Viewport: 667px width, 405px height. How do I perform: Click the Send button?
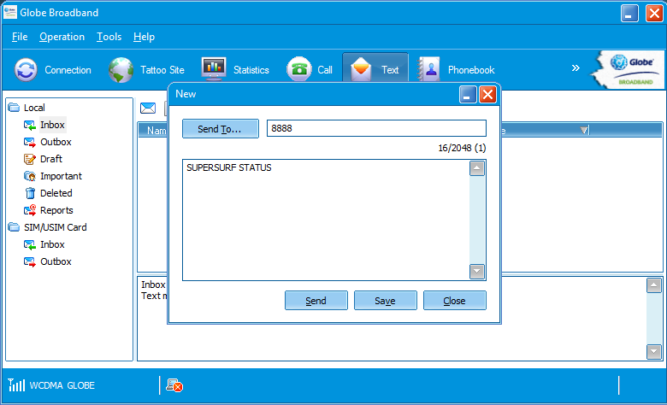316,301
